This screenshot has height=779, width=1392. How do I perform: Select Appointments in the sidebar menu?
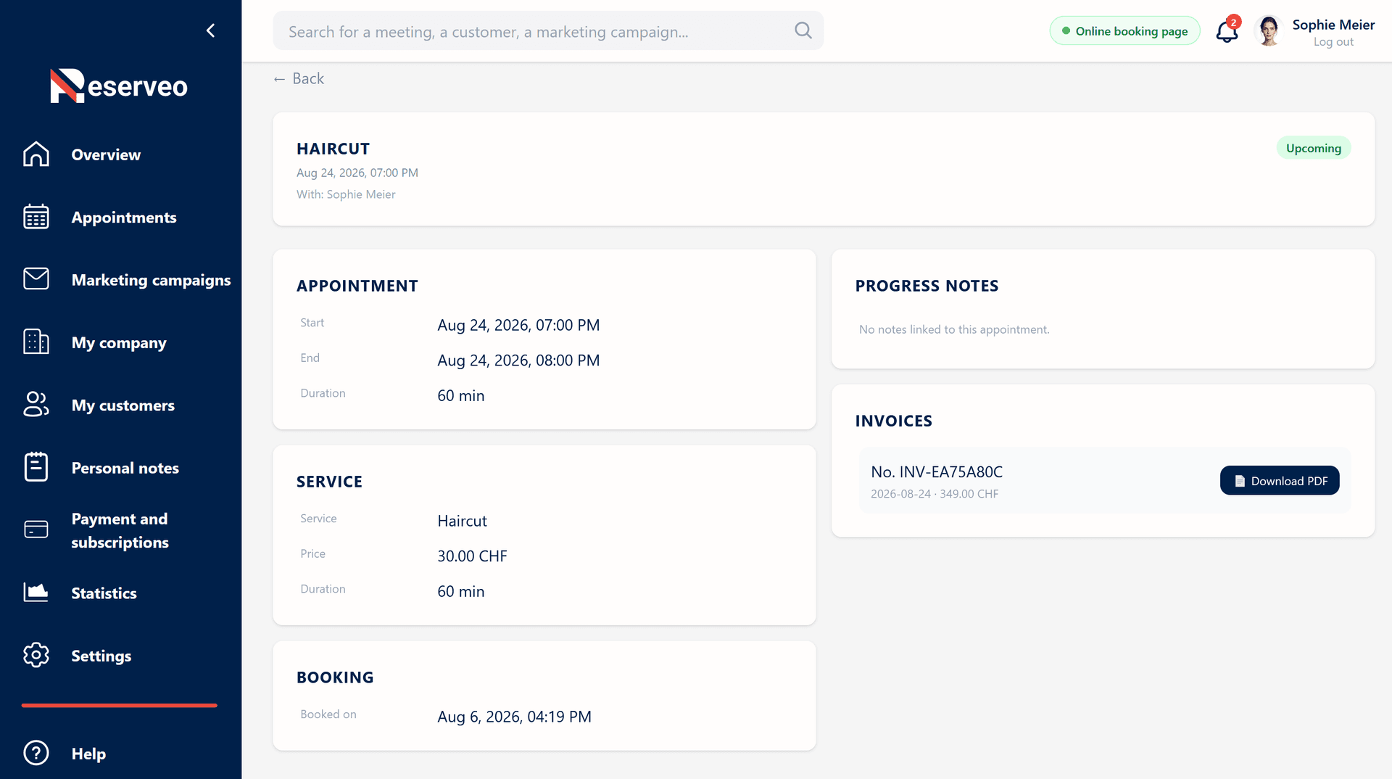click(124, 217)
